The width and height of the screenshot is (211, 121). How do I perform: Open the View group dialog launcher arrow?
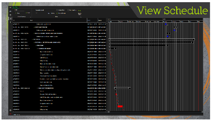tap(81, 17)
